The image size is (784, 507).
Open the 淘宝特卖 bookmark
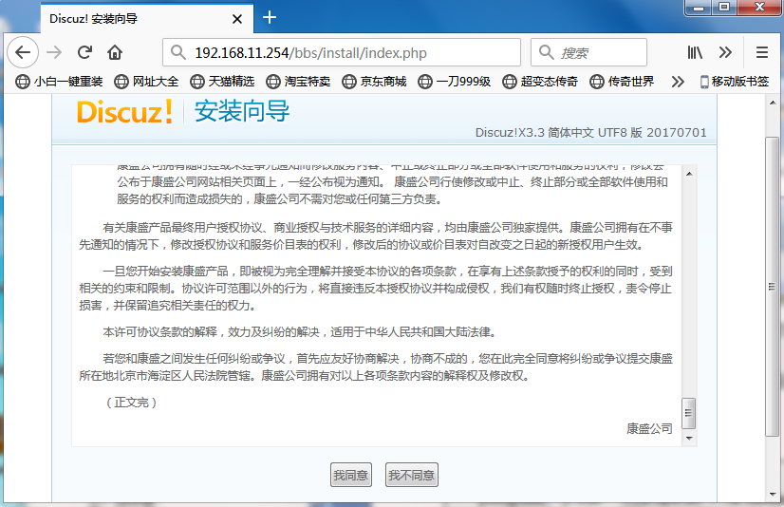click(x=298, y=82)
